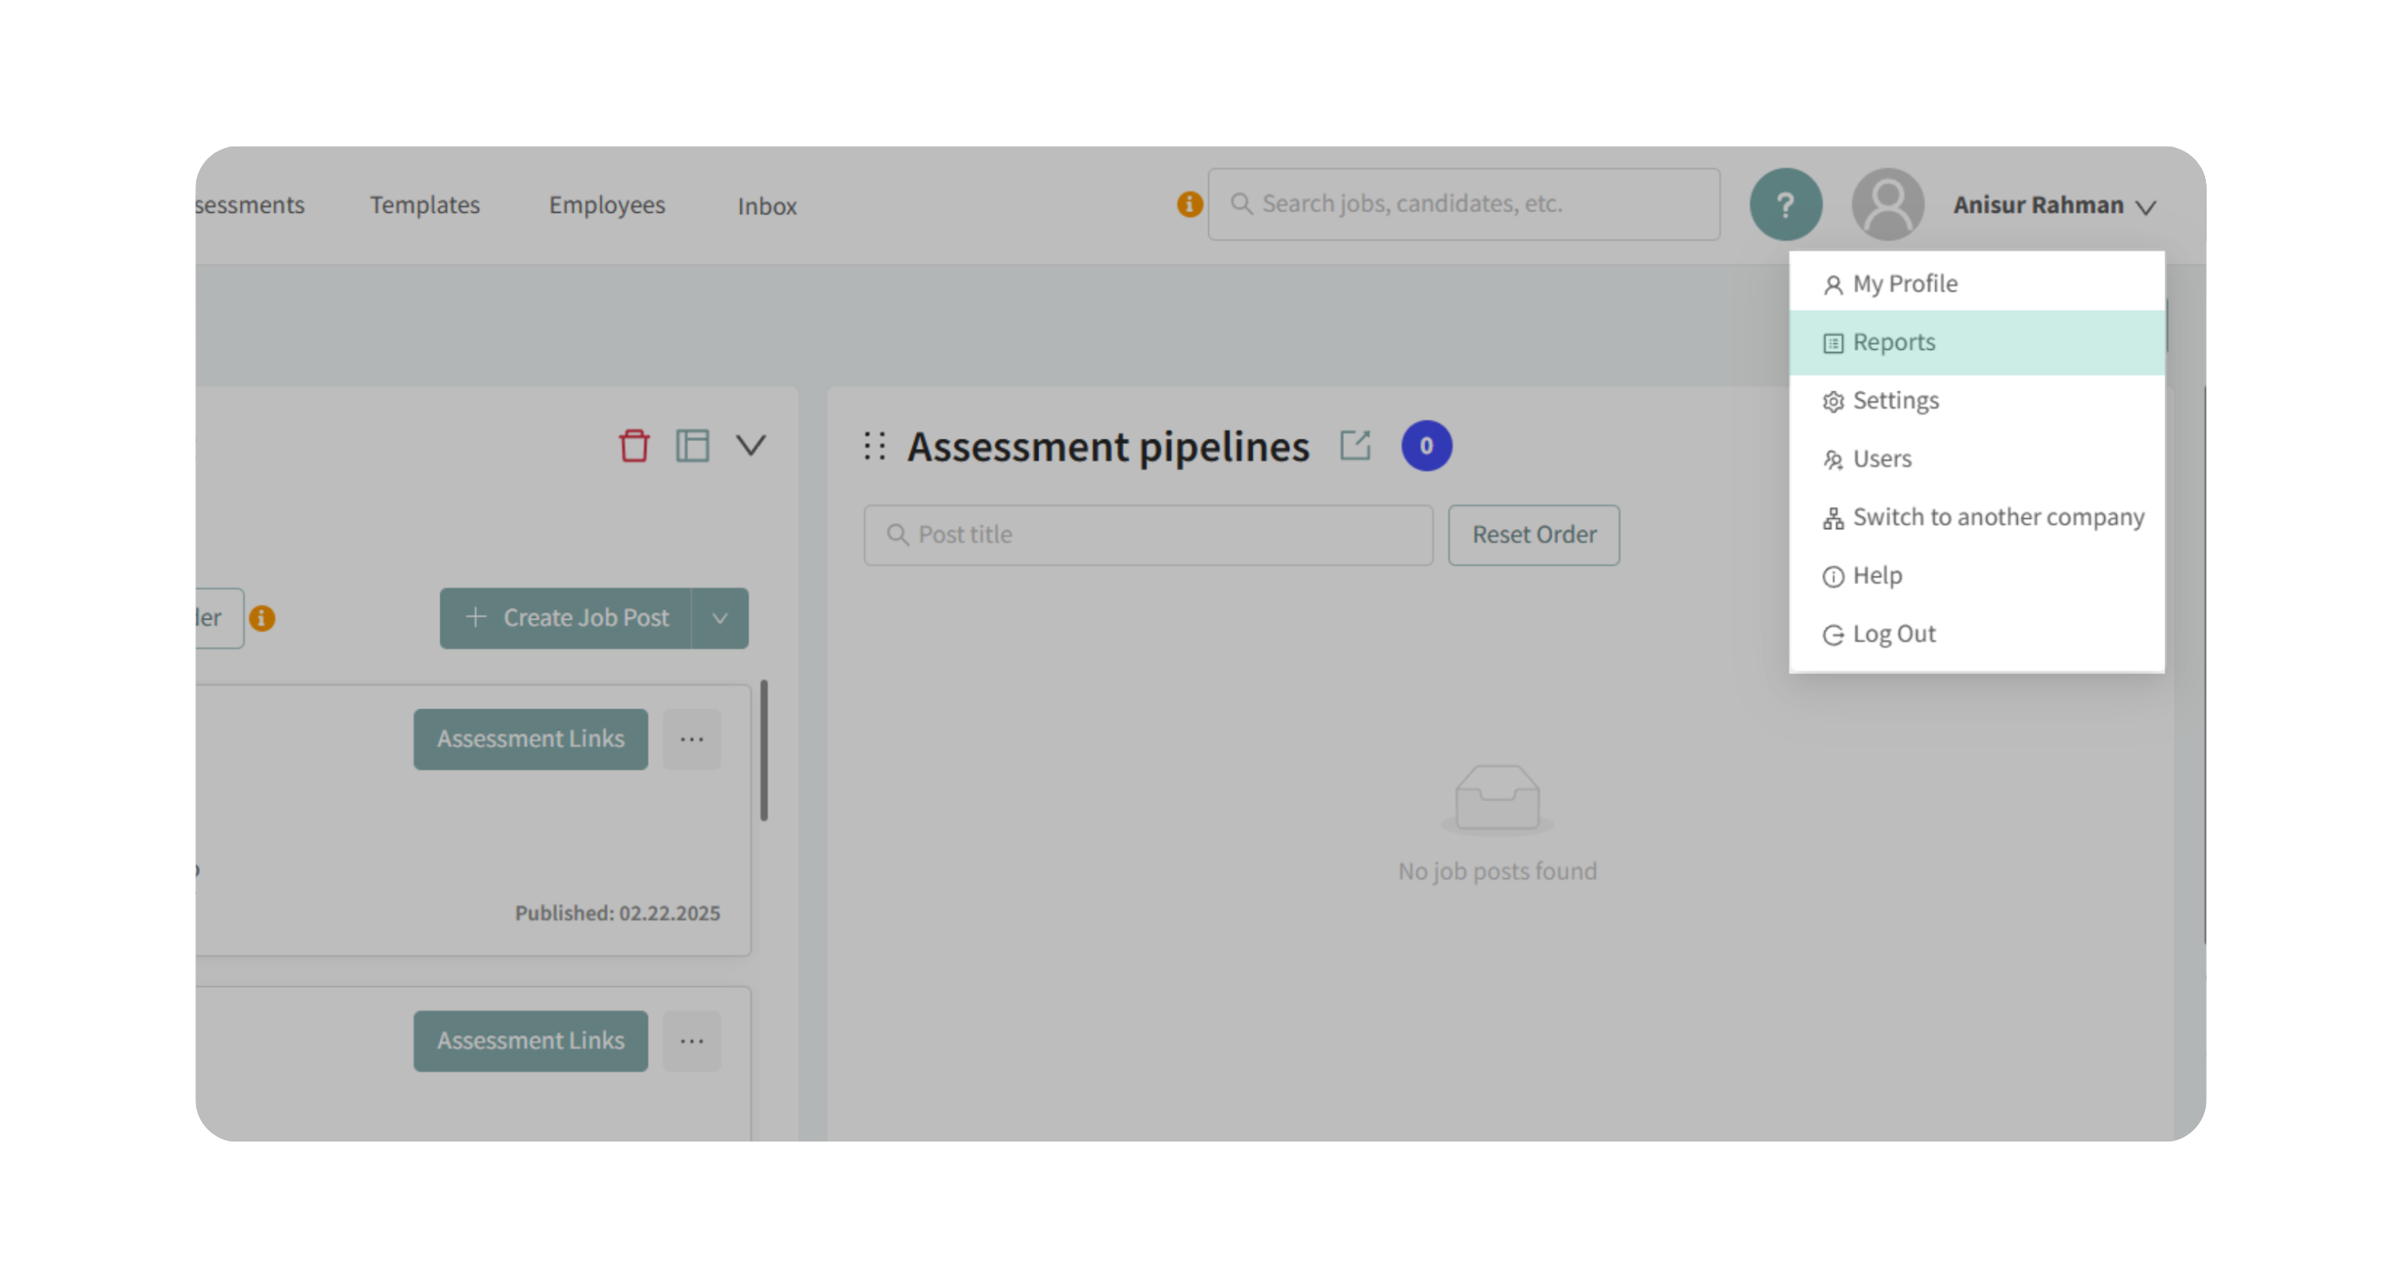Click the panel layout icon
The image size is (2402, 1288).
coord(692,446)
